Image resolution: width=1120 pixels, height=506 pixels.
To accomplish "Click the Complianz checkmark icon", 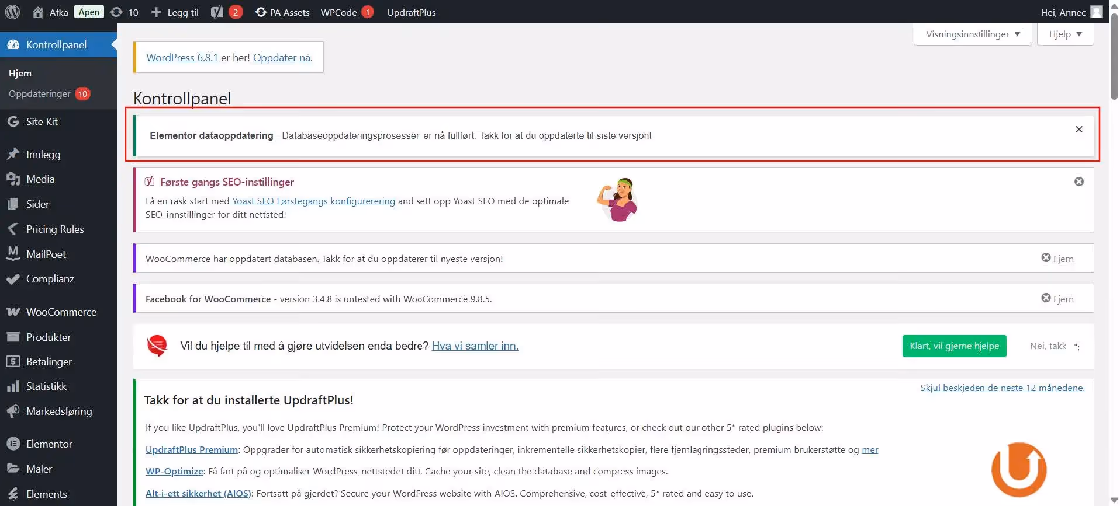I will click(x=13, y=279).
